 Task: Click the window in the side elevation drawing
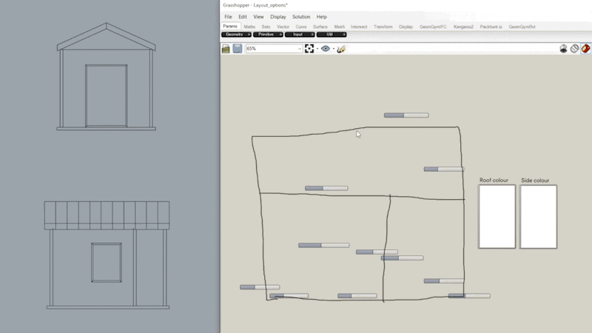(107, 263)
